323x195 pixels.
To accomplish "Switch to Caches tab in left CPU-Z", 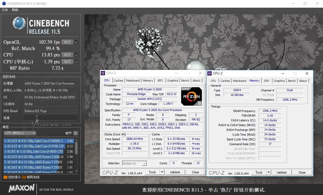I will pyautogui.click(x=119, y=81).
